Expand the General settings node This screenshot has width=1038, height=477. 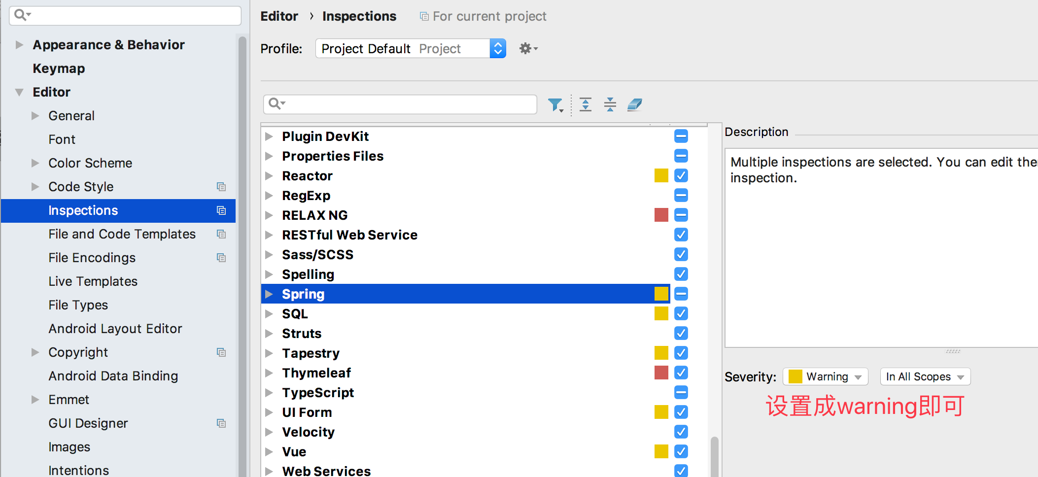tap(35, 116)
